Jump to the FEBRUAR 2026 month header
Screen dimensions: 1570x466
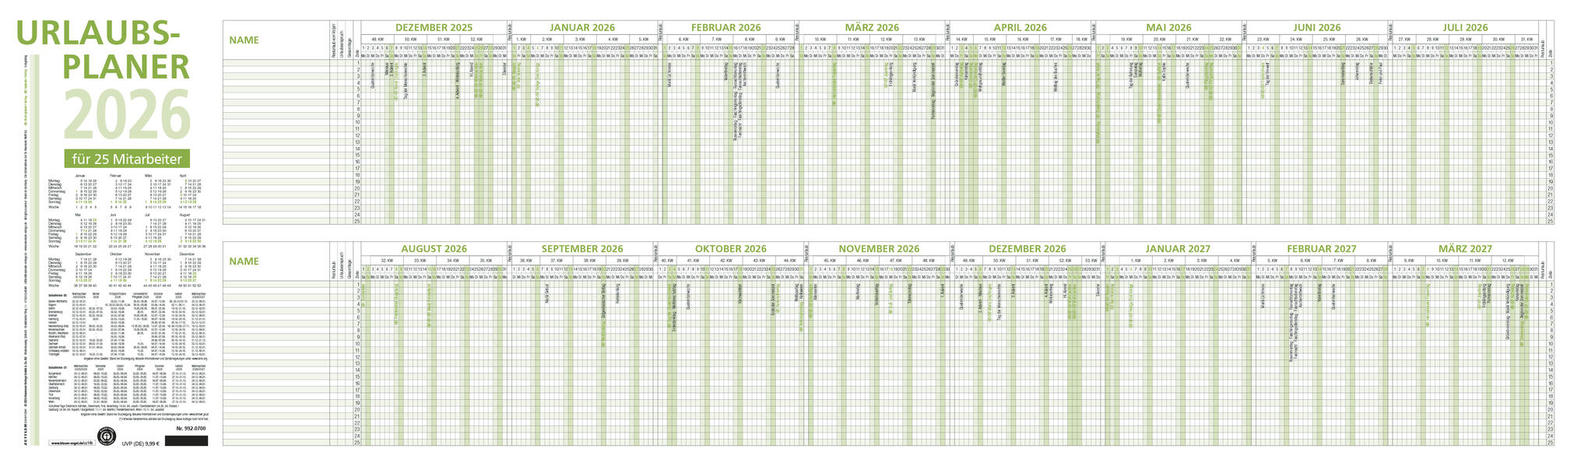pos(725,27)
